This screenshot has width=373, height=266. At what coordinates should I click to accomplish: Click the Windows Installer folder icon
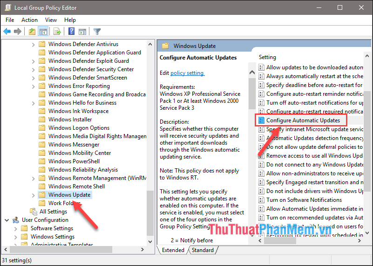click(x=42, y=119)
